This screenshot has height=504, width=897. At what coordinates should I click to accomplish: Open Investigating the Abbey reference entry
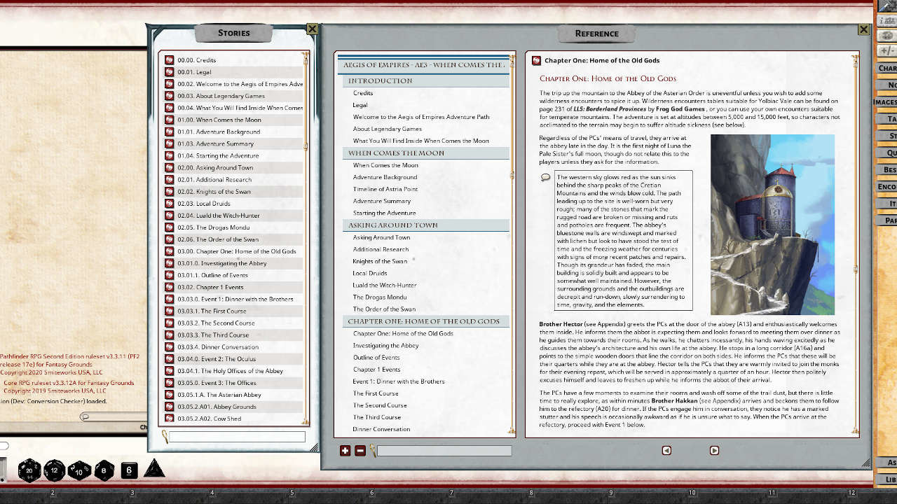[385, 345]
